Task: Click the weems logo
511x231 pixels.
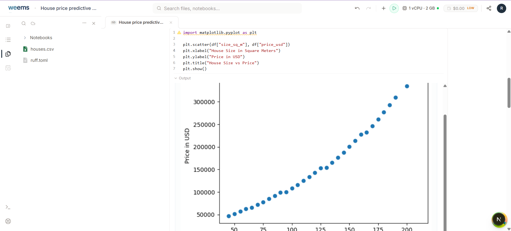Action: click(19, 8)
